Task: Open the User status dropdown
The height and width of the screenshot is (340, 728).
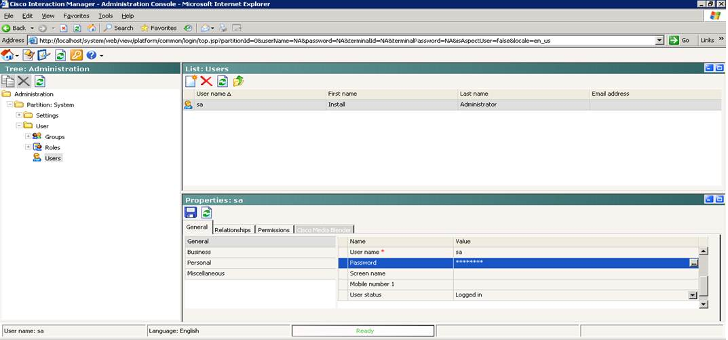Action: pyautogui.click(x=693, y=295)
